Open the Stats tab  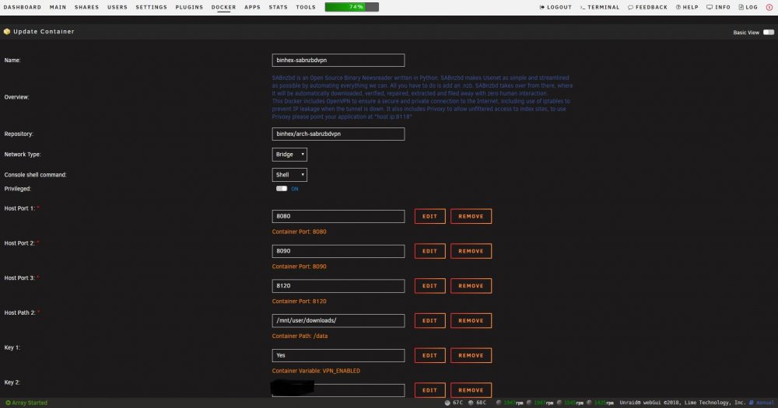[x=278, y=8]
